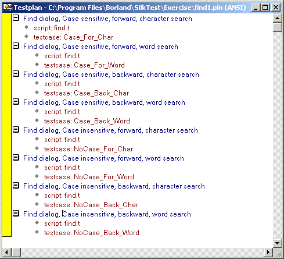
Task: Click the diamond bullet beside testcase Case_For_Char
Action: (27, 37)
